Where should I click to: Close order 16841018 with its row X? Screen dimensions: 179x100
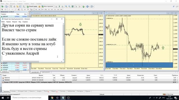pos(177,78)
